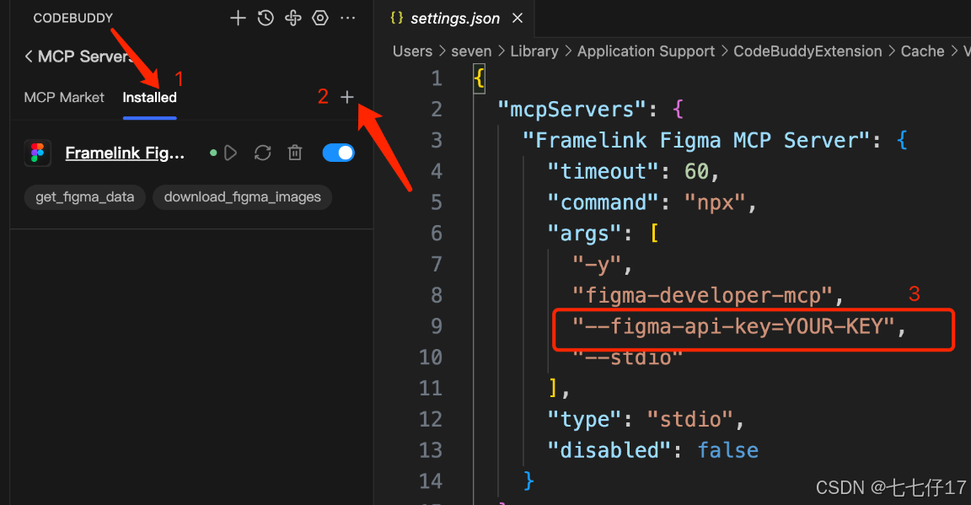Click the false value
The height and width of the screenshot is (505, 971).
pos(727,450)
